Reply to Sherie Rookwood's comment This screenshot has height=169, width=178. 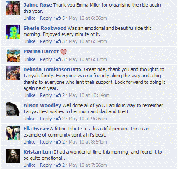click(46, 41)
